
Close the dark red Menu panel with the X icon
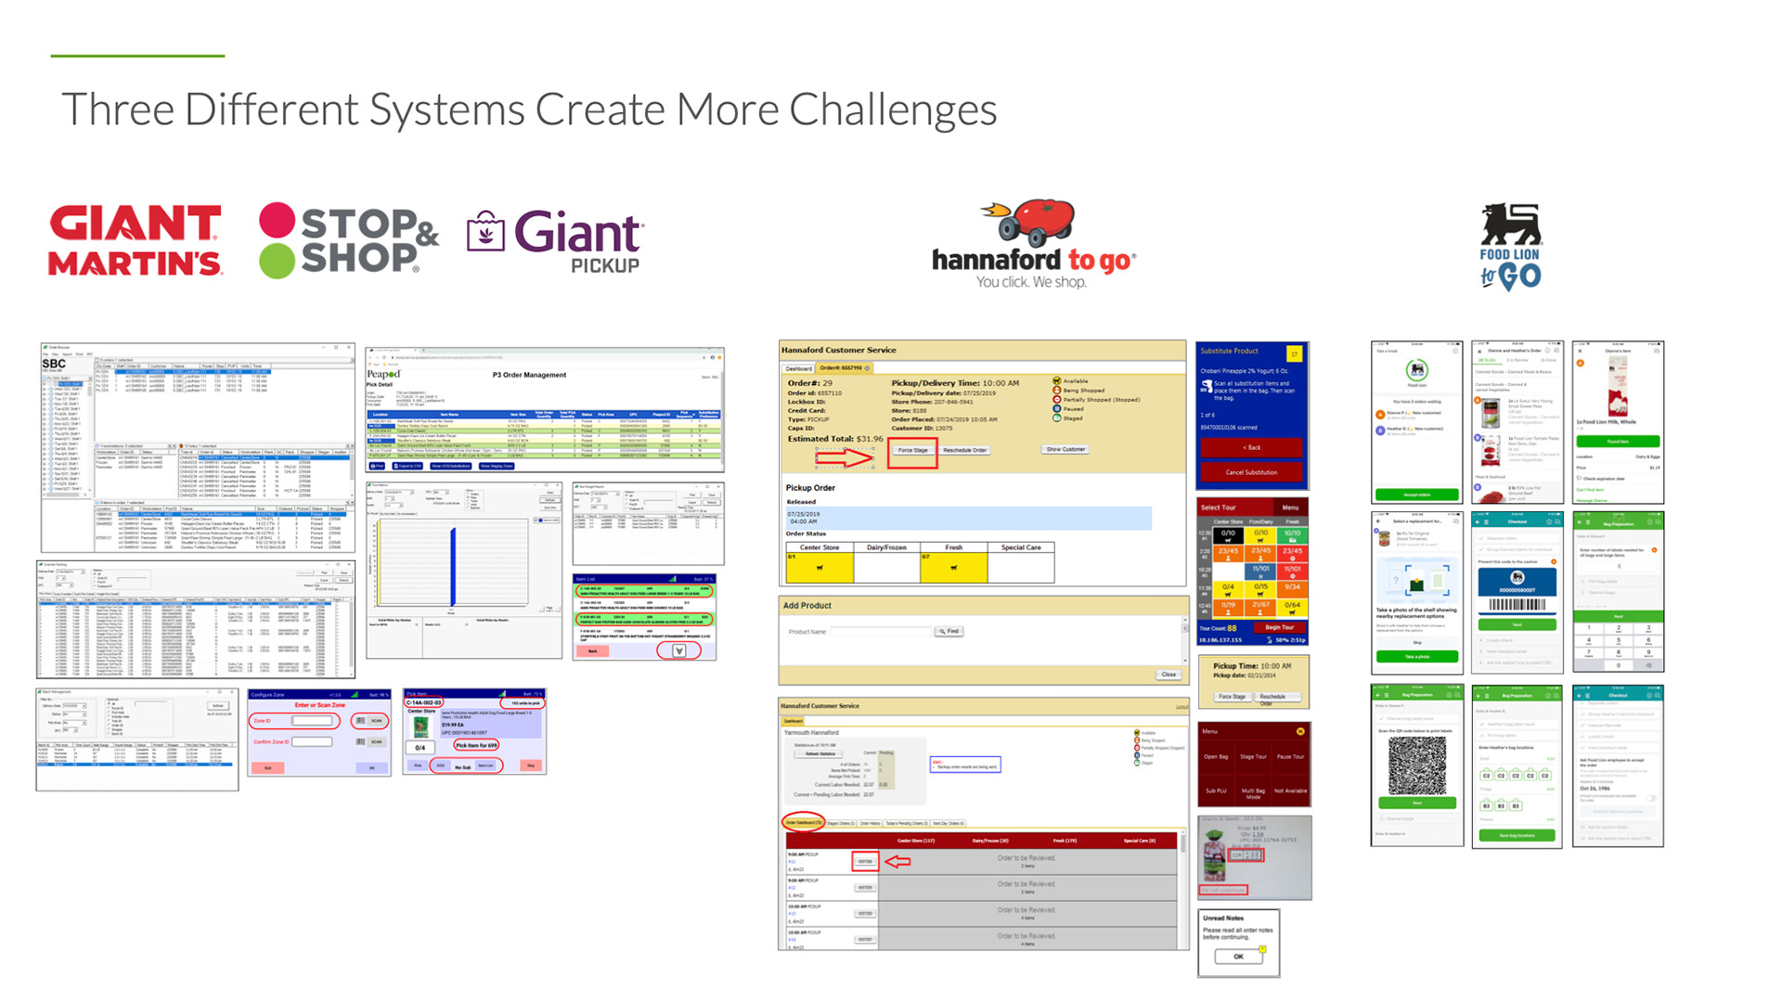coord(1300,731)
